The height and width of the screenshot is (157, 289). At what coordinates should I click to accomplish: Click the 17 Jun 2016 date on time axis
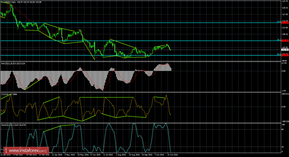coord(95,155)
